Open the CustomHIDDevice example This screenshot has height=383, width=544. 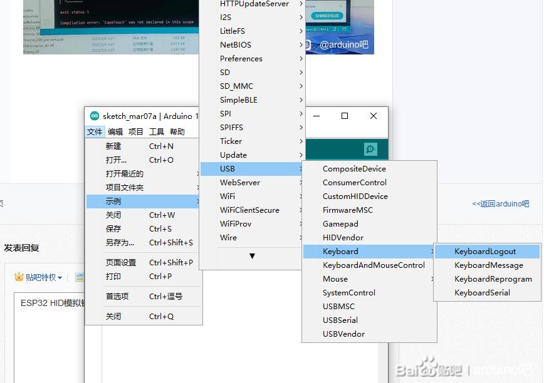click(369, 197)
